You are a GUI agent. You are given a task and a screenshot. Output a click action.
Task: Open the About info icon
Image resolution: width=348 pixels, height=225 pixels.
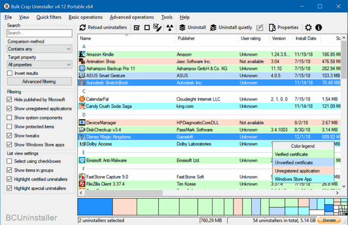(319, 28)
